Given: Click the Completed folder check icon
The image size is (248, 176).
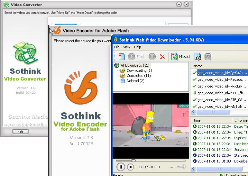Looking at the screenshot, I should pyautogui.click(x=123, y=76).
